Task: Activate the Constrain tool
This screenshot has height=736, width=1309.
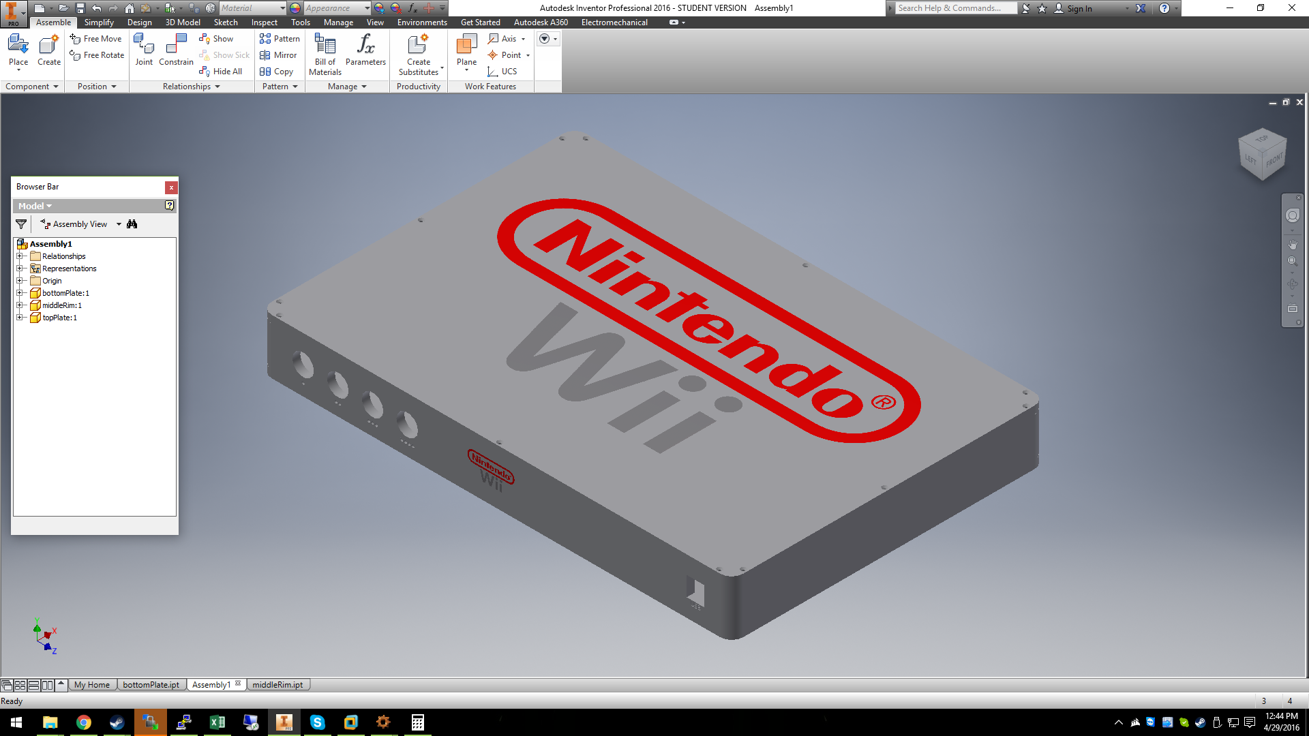Action: click(176, 50)
